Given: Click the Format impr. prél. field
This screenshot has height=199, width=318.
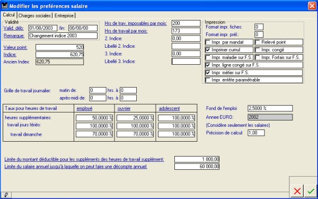Looking at the screenshot, I should pos(259,34).
